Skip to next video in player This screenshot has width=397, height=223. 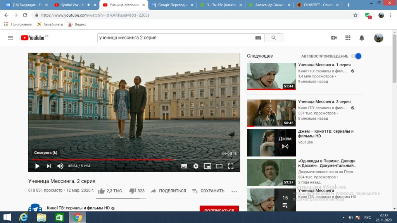(49, 166)
